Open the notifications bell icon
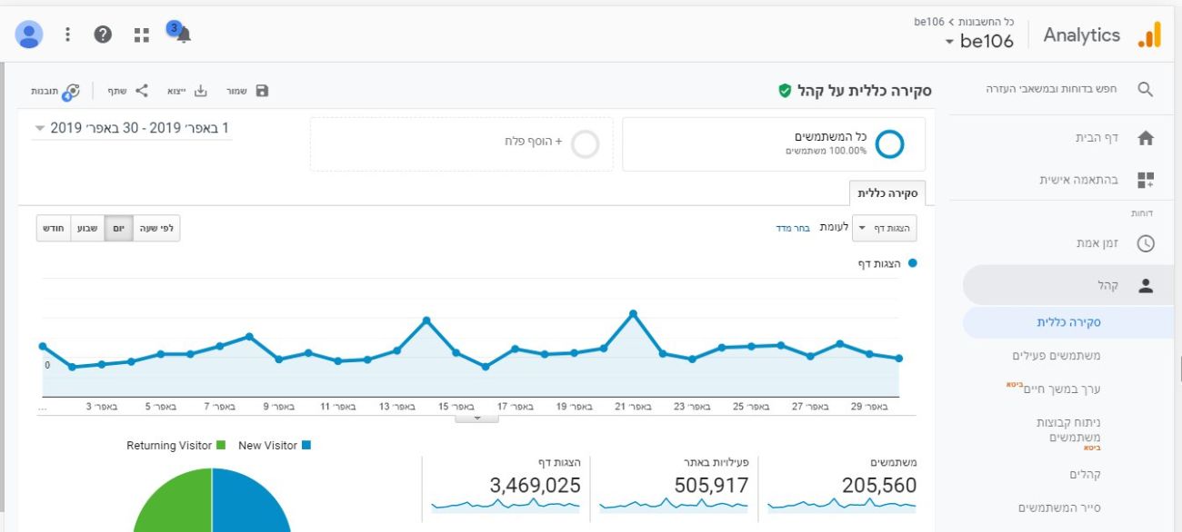The height and width of the screenshot is (532, 1182). [x=183, y=34]
